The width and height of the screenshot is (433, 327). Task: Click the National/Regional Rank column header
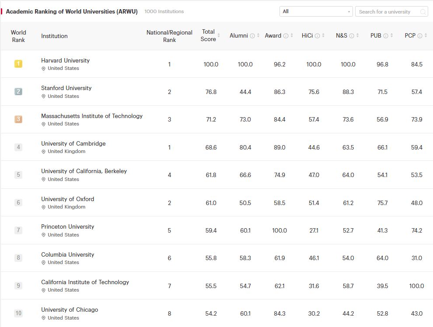point(169,36)
